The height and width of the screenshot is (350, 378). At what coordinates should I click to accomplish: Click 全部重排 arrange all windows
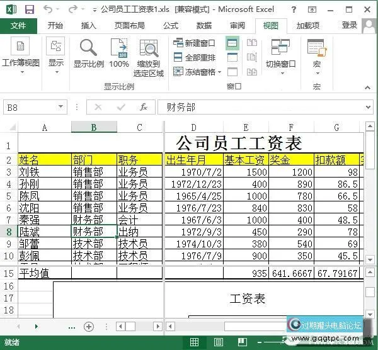pyautogui.click(x=195, y=57)
